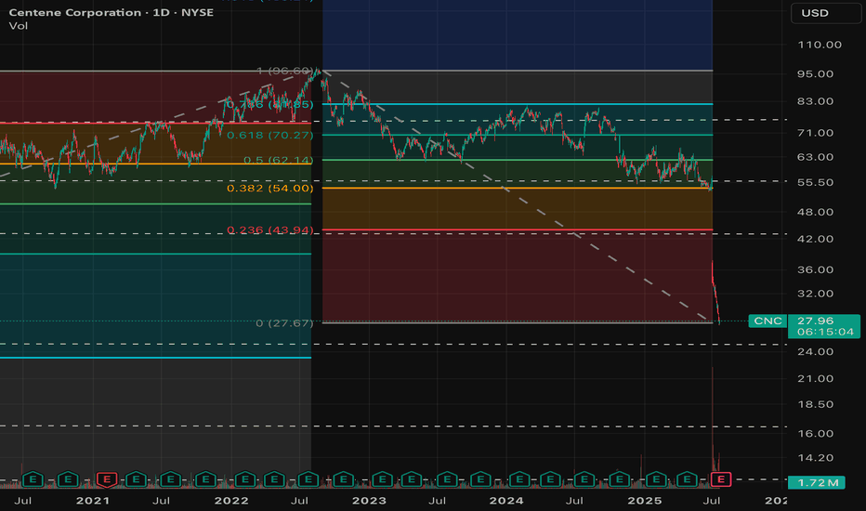Select the Fibonacci label 0.786 (81.85)
Screen dimensions: 866x511
(x=270, y=105)
